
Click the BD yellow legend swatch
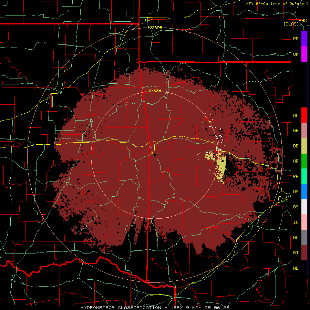click(304, 146)
